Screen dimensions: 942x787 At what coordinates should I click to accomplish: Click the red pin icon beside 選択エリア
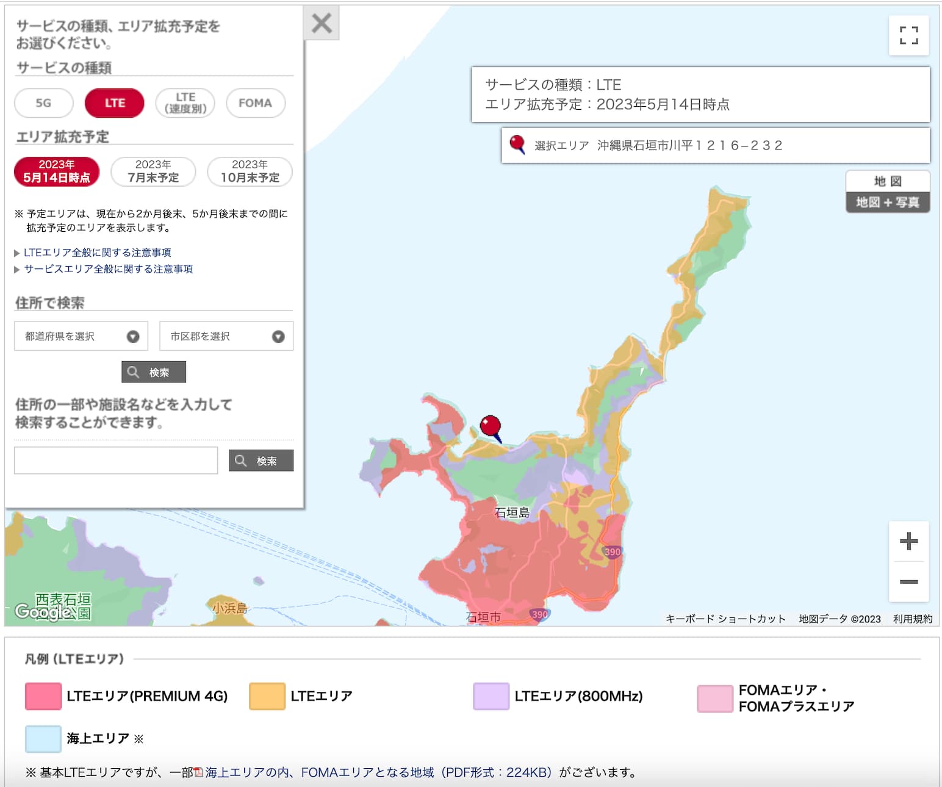point(517,145)
